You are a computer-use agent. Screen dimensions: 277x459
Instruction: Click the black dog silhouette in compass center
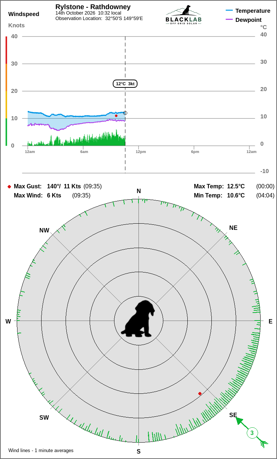click(x=138, y=319)
